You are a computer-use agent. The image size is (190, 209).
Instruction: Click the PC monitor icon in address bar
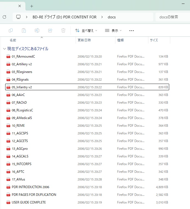tap(18, 17)
